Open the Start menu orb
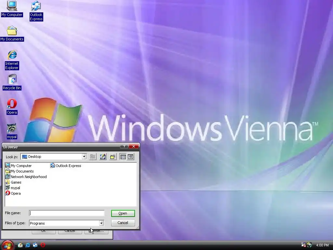This screenshot has width=333, height=250. click(8, 245)
